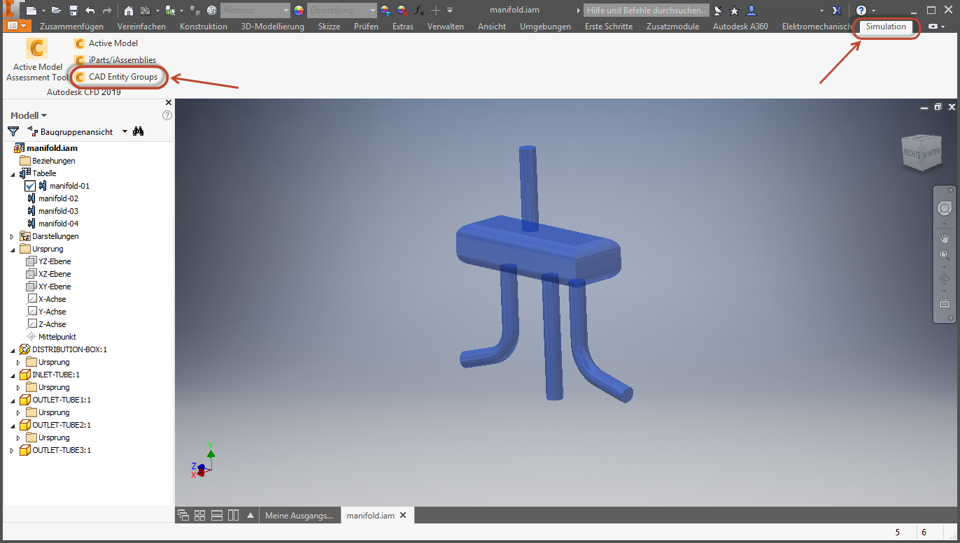Switch to 3D-Modellierung tab
This screenshot has height=543, width=960.
[272, 27]
